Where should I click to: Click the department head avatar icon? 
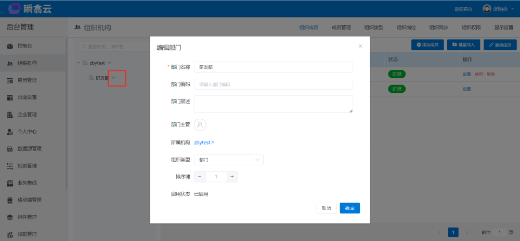[x=200, y=125]
